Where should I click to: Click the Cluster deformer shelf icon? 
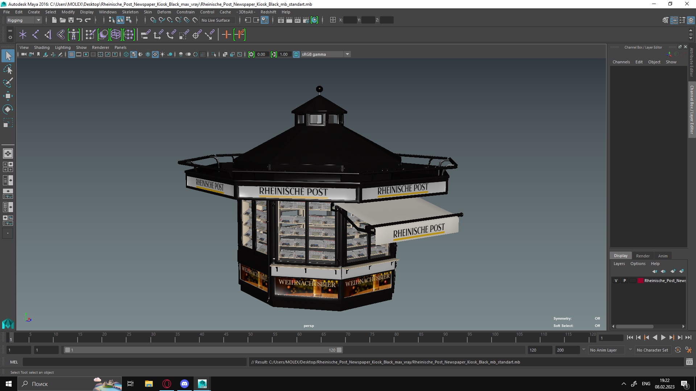[x=129, y=35]
